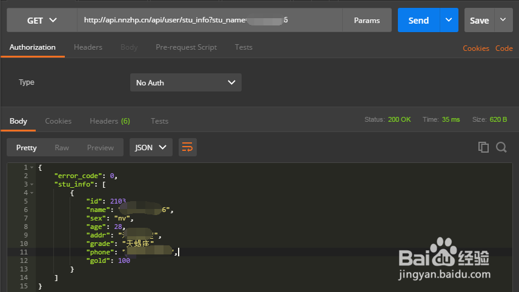The height and width of the screenshot is (292, 519).
Task: Switch to Pretty view
Action: click(27, 148)
